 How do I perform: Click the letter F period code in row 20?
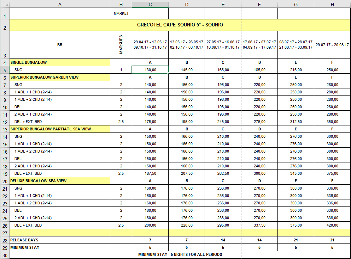(332, 181)
